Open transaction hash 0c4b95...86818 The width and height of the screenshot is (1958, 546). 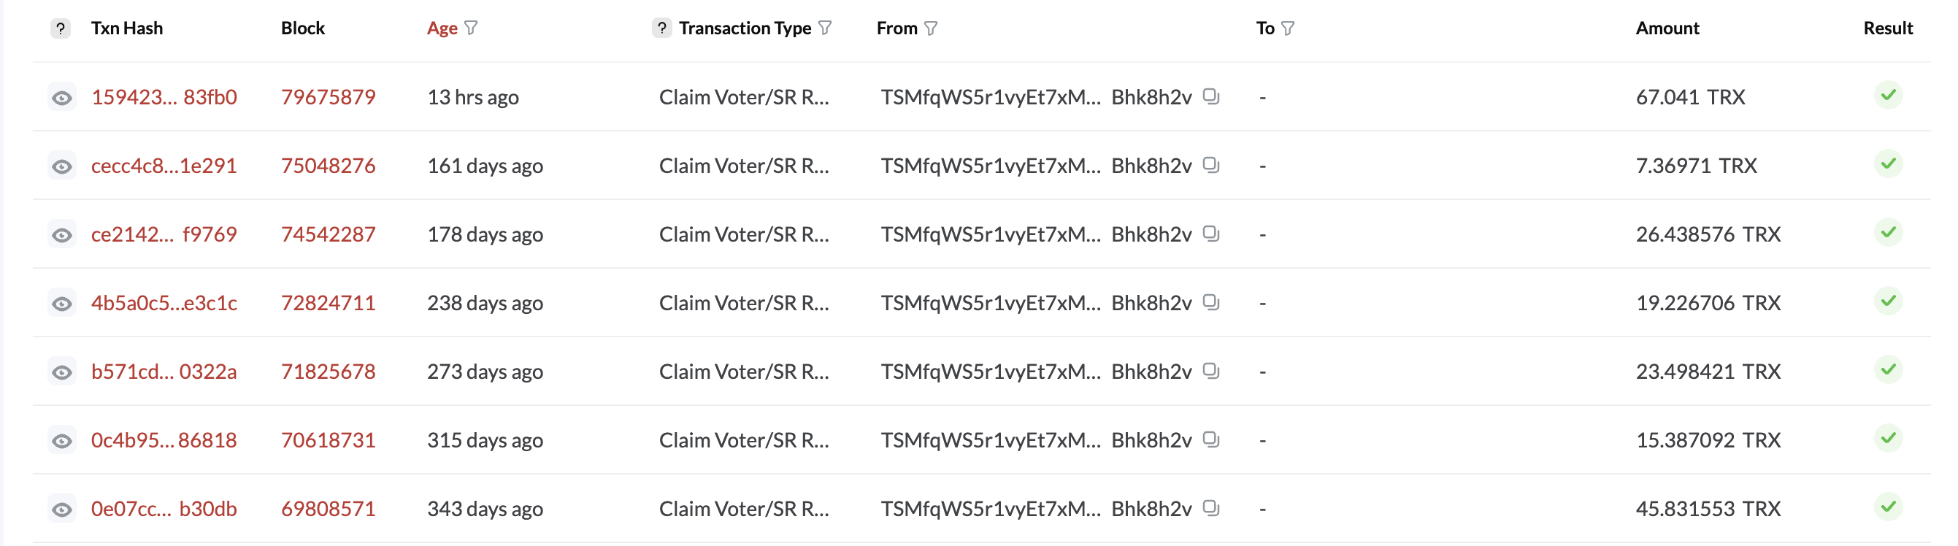click(x=164, y=439)
